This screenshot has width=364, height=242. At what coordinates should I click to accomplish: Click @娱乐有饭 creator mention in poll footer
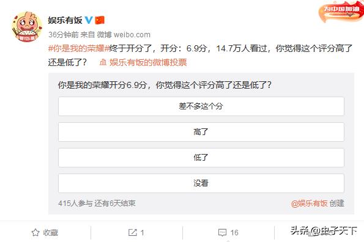coord(309,204)
